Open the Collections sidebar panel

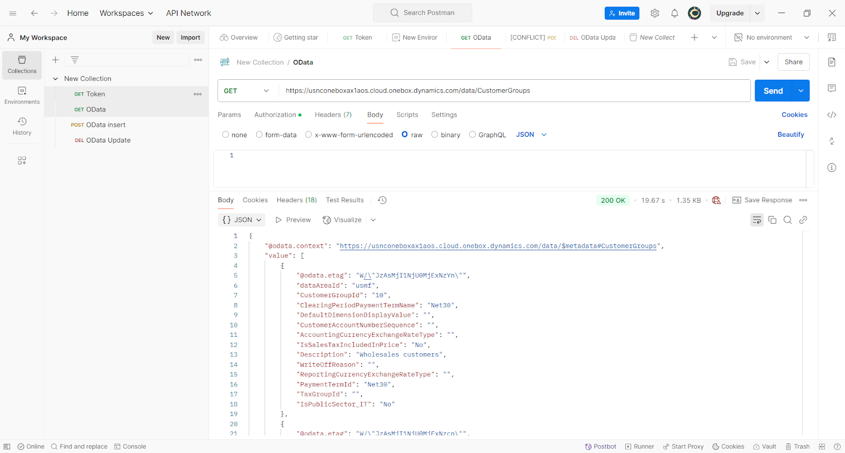click(x=22, y=65)
